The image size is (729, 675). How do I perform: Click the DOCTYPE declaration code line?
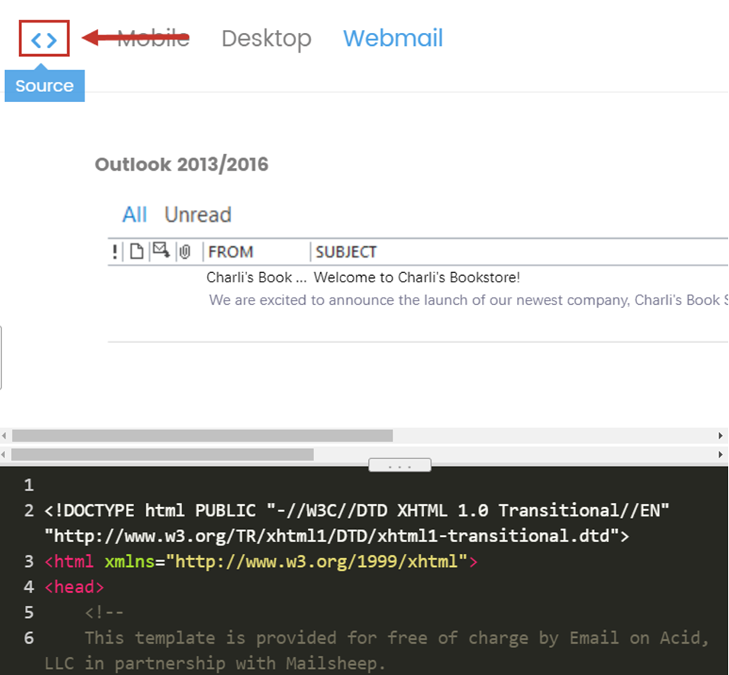(356, 511)
